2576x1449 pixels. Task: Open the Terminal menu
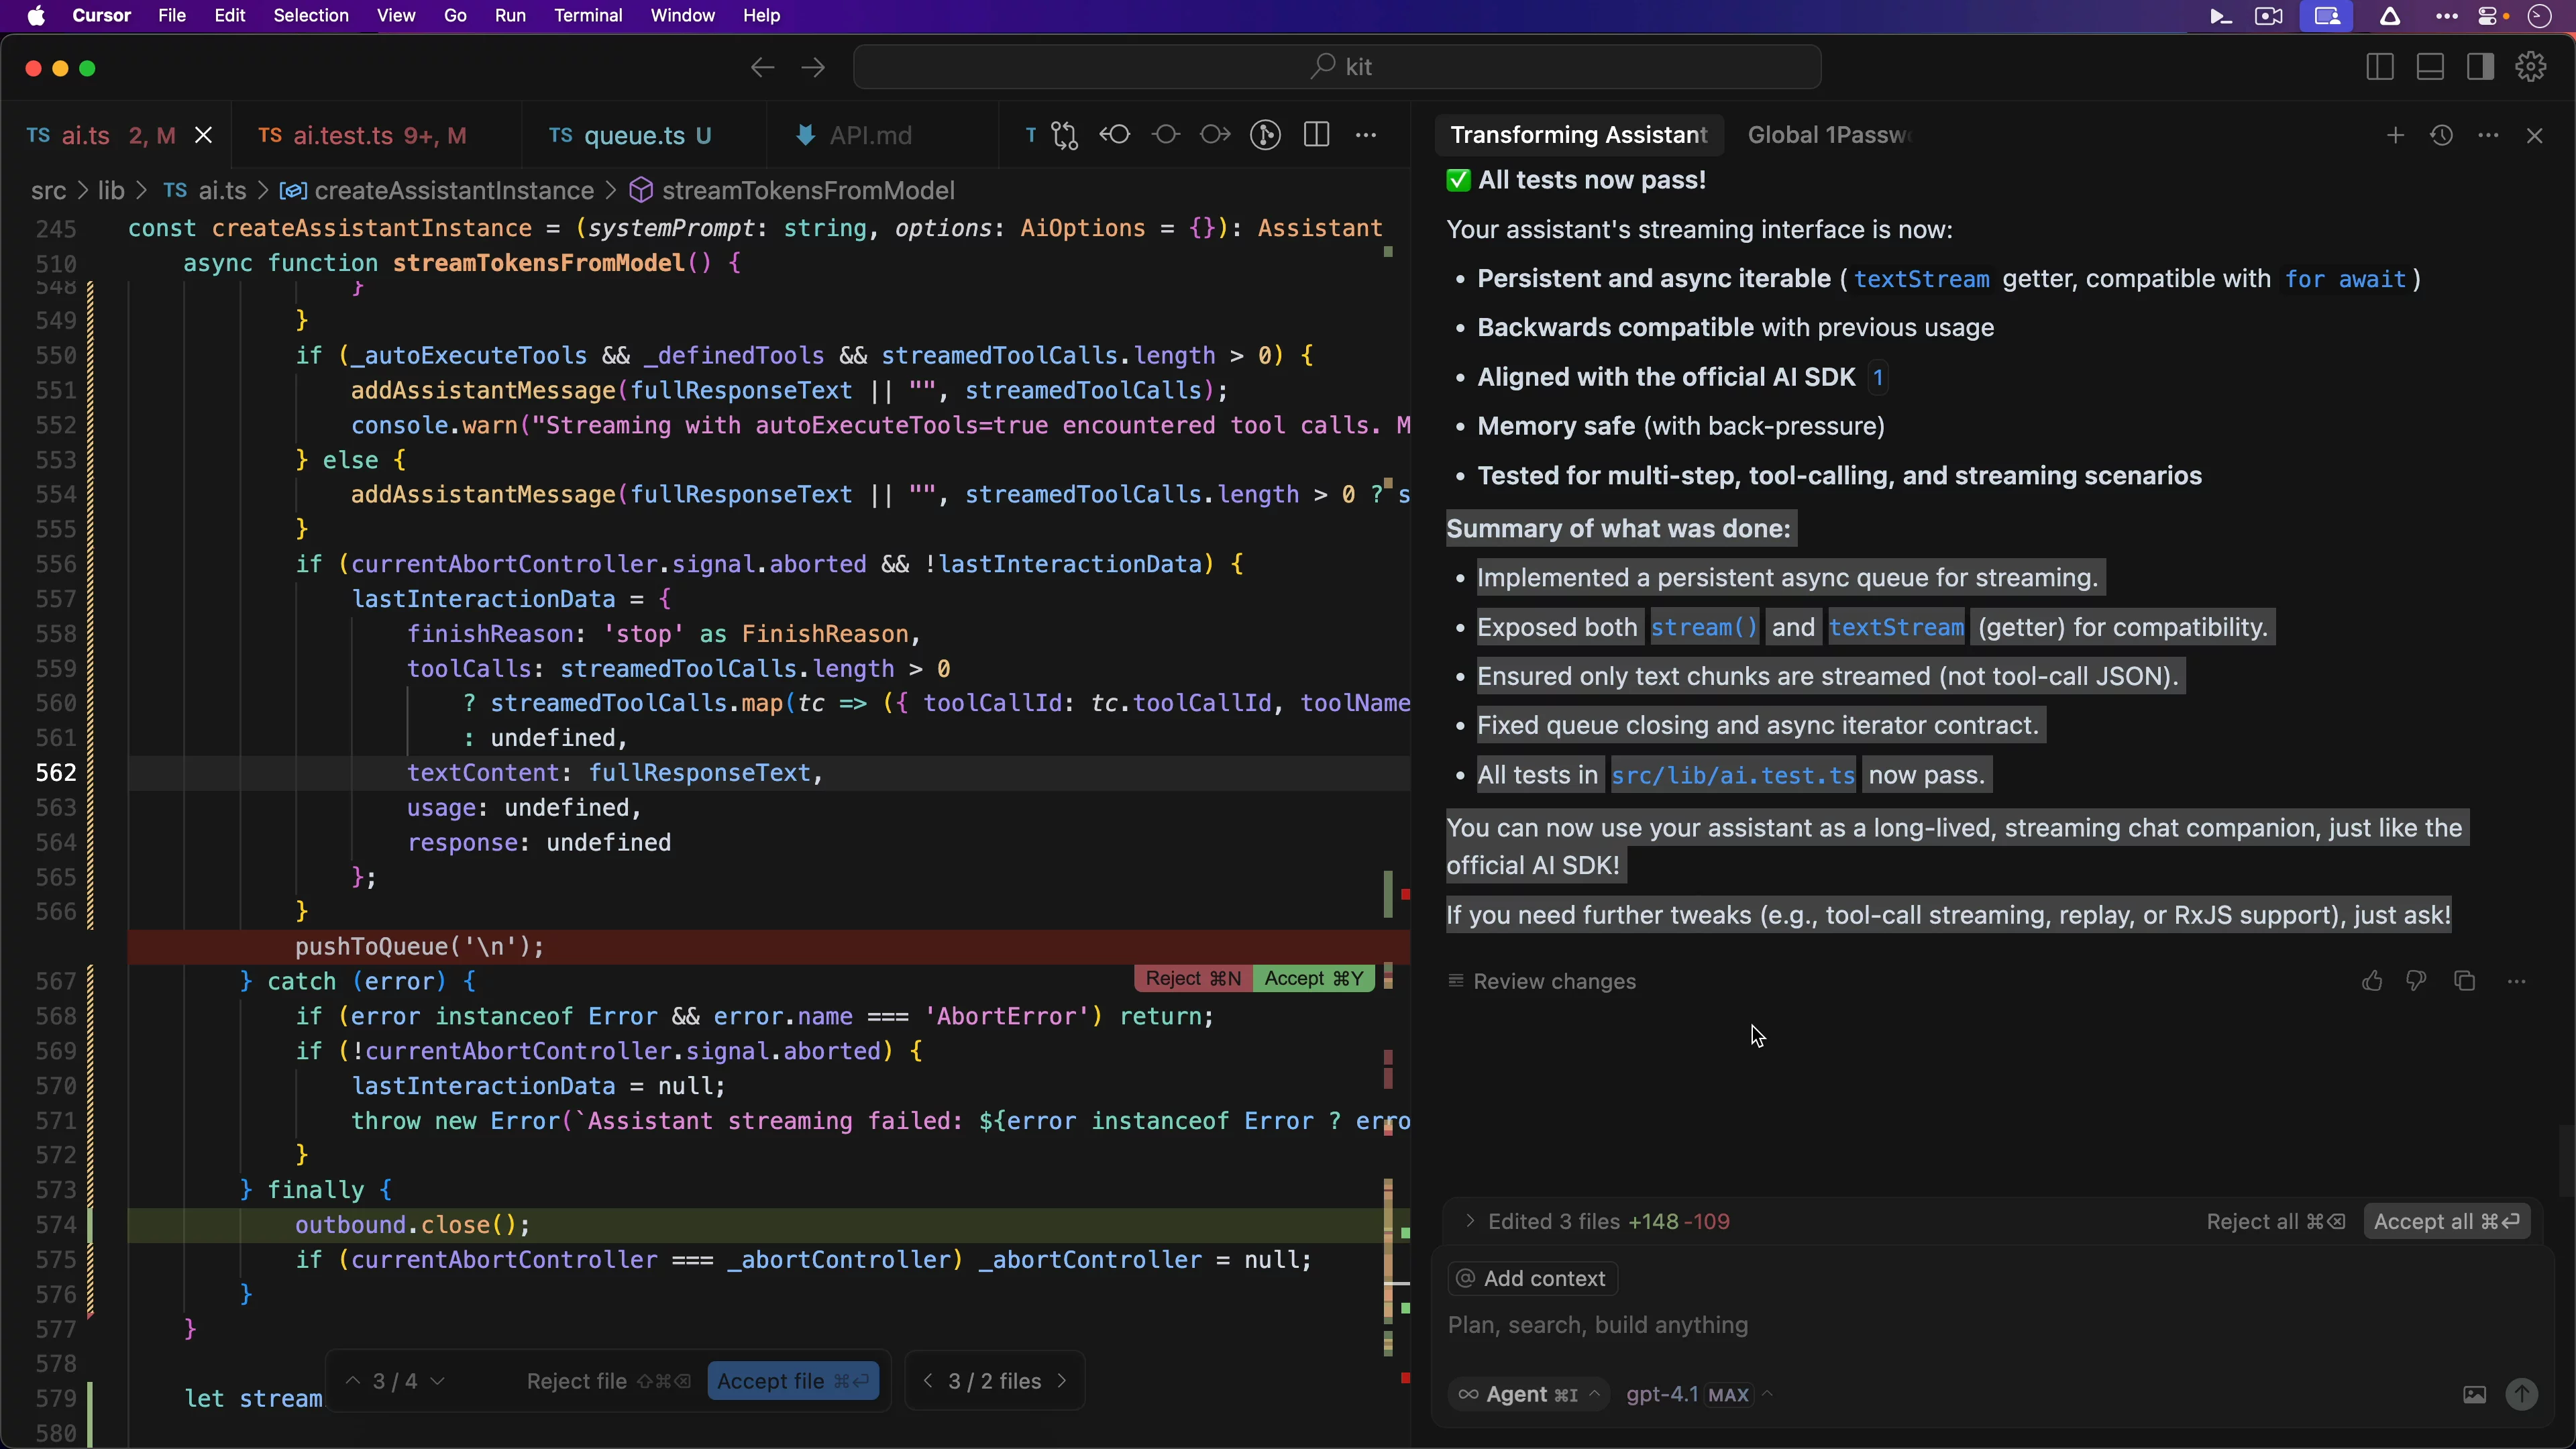pos(588,16)
